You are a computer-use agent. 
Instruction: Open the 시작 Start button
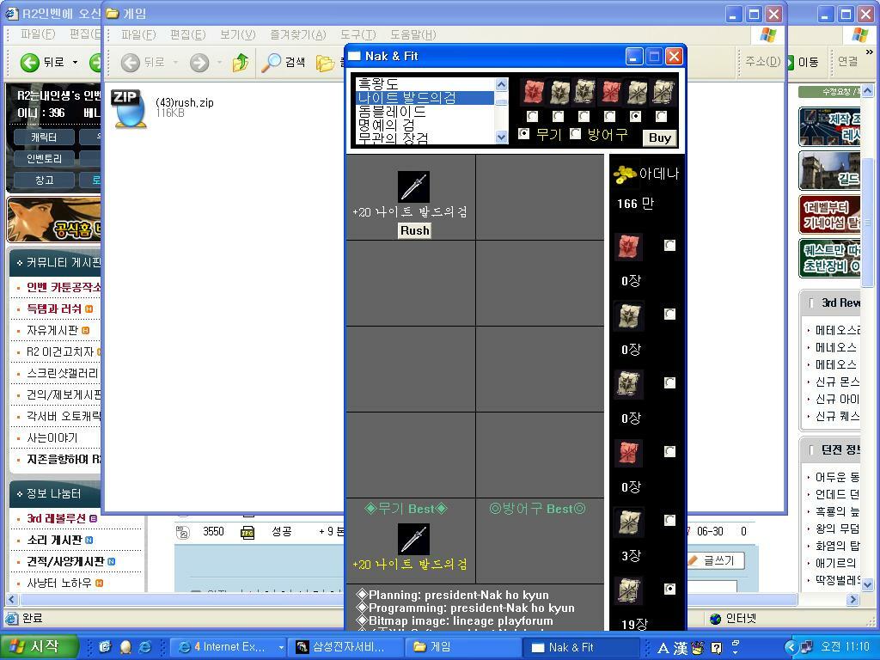[x=38, y=647]
